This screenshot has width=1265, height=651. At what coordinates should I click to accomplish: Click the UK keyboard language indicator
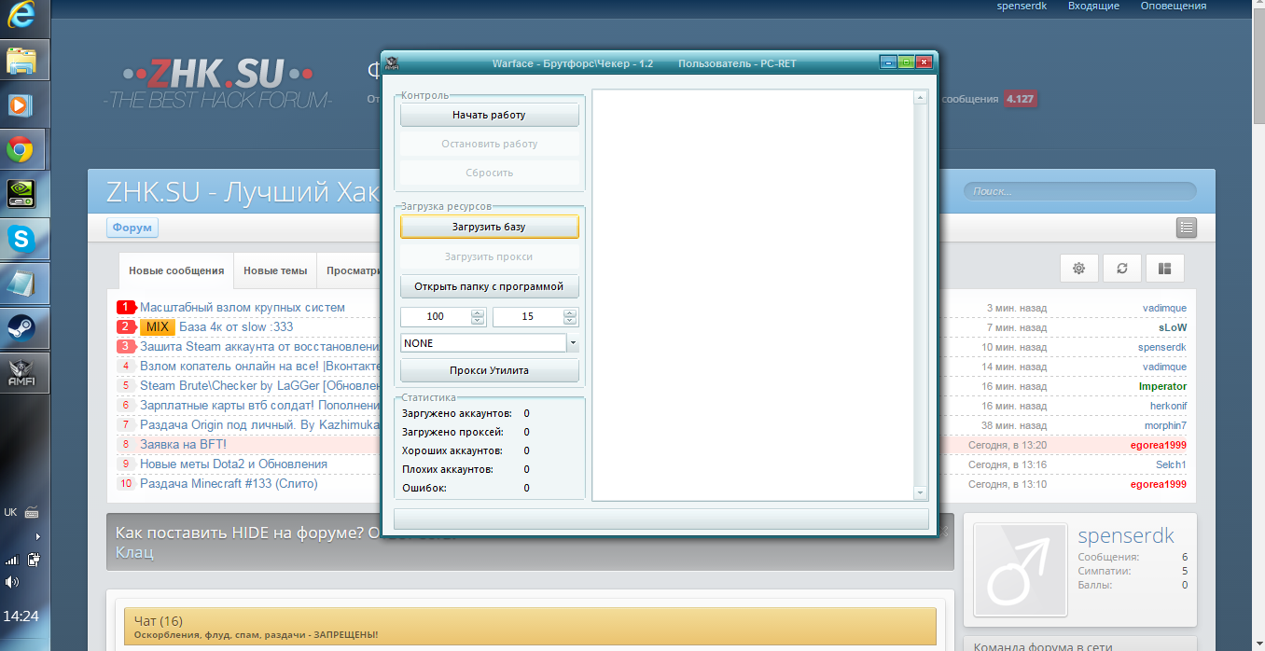[10, 512]
